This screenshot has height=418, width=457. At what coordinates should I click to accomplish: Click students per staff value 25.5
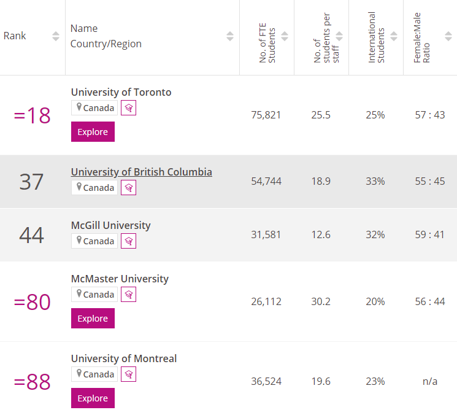point(321,115)
